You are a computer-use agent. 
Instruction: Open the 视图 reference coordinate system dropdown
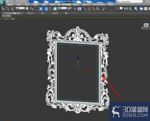coord(62,8)
